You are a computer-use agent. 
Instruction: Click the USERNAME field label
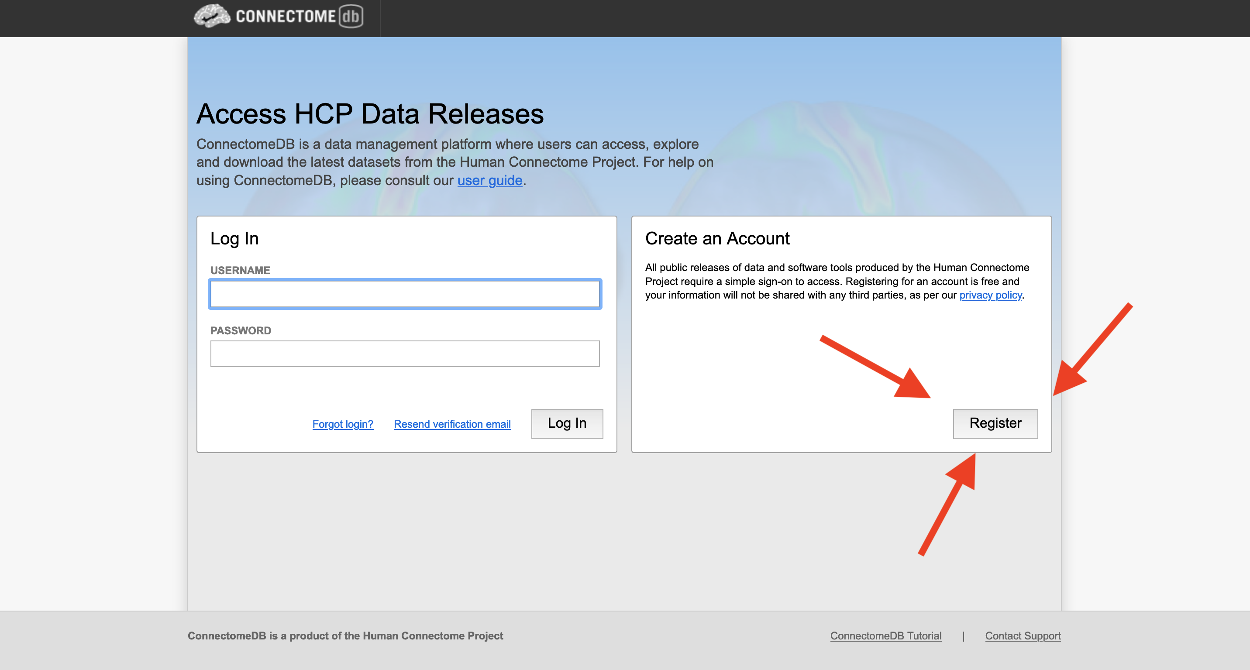(240, 270)
